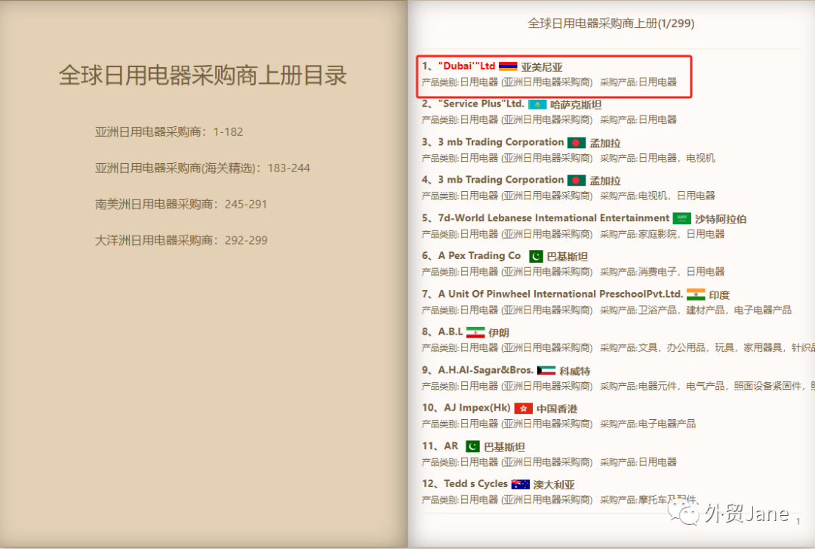This screenshot has height=549, width=815.
Task: Click country name 科威特
Action: [575, 371]
